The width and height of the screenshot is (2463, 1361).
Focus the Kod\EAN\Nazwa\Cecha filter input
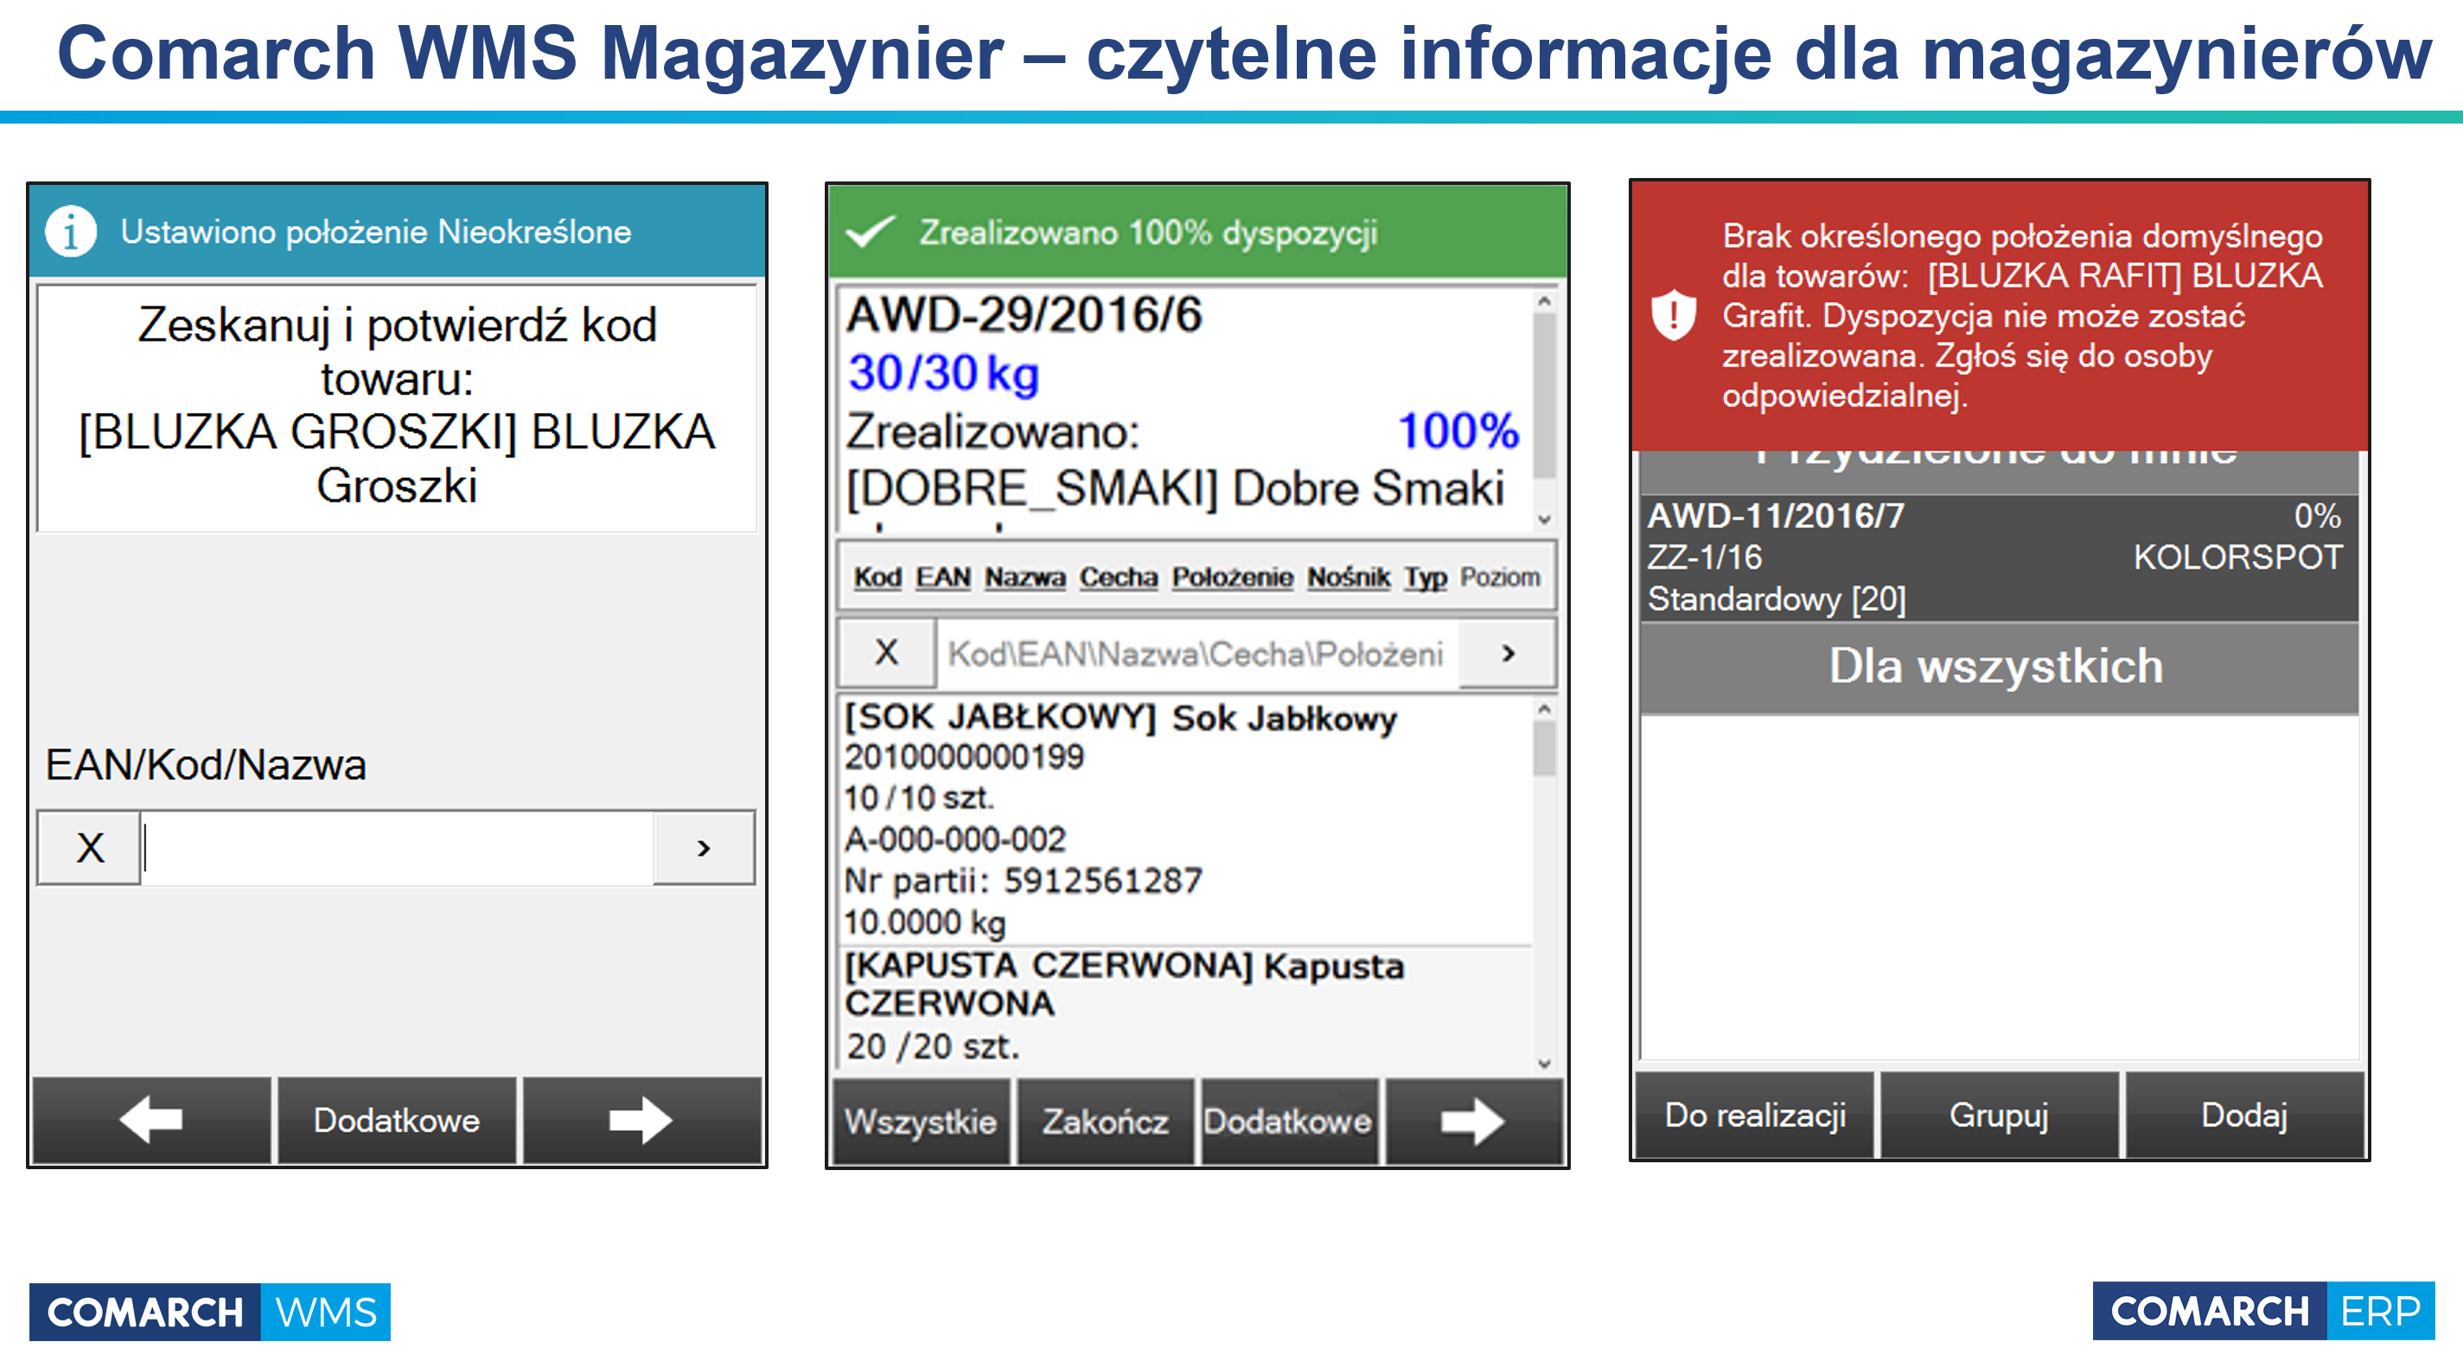pyautogui.click(x=1197, y=652)
